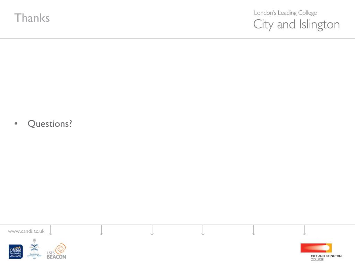Select the "Thanks" slide title
355x266 pixels.
pyautogui.click(x=32, y=18)
